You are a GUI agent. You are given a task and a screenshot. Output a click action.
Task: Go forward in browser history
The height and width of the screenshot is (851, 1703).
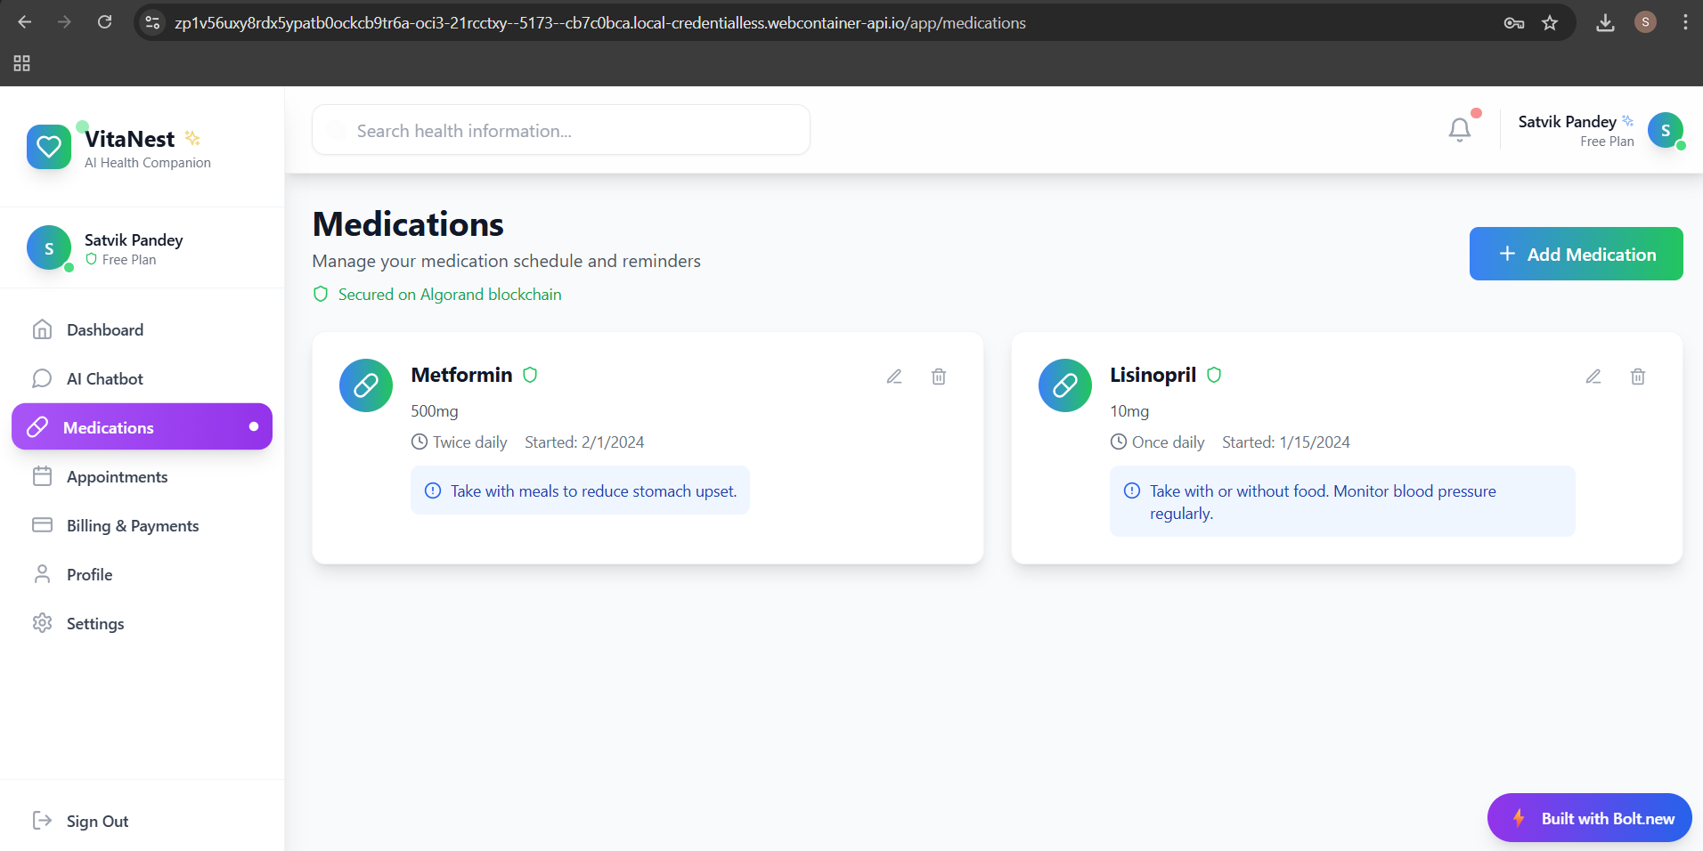(x=64, y=22)
